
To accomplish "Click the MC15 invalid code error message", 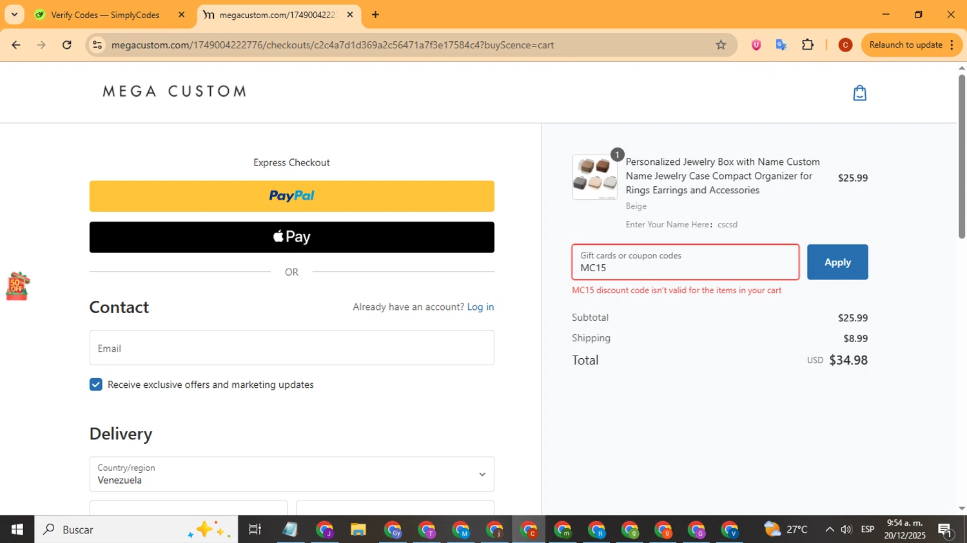I will coord(676,291).
